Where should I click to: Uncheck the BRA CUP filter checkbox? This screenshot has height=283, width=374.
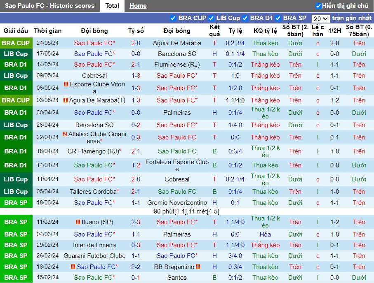(173, 19)
